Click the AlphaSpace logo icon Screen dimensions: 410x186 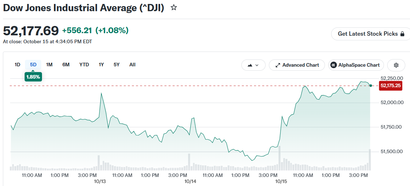click(x=333, y=65)
